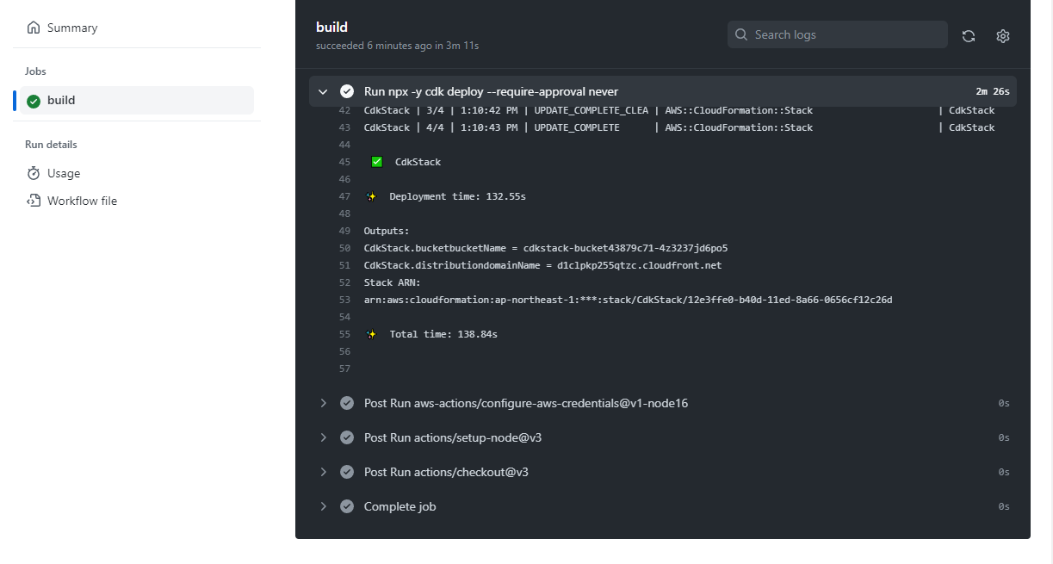
Task: Click the stopwatch icon next to Usage
Action: coord(34,172)
